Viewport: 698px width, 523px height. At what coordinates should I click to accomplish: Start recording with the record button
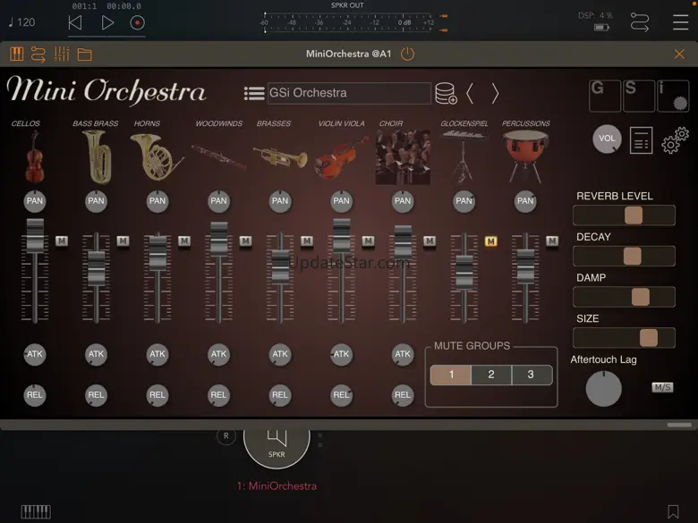[137, 22]
